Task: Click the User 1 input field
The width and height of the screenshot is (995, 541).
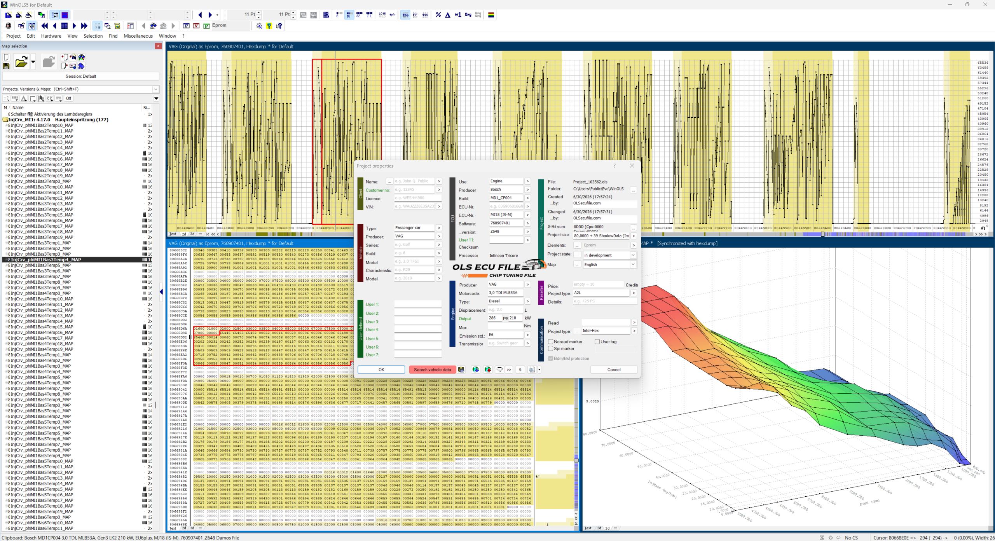Action: point(418,304)
